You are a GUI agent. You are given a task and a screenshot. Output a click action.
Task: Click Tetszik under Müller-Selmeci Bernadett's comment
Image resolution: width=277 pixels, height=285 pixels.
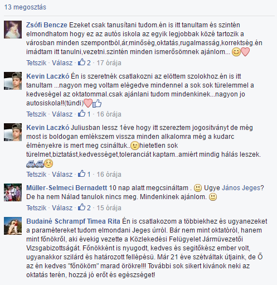click(x=36, y=208)
